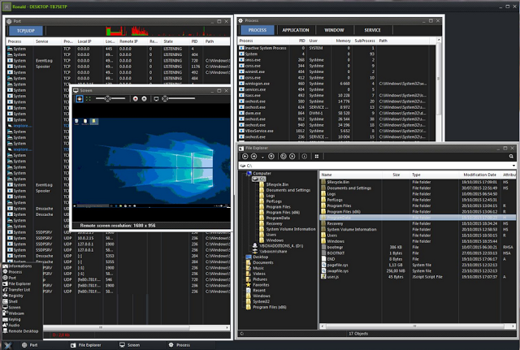The width and height of the screenshot is (520, 350).
Task: Select the Program Files (x86) folder in tree
Action: 282,213
